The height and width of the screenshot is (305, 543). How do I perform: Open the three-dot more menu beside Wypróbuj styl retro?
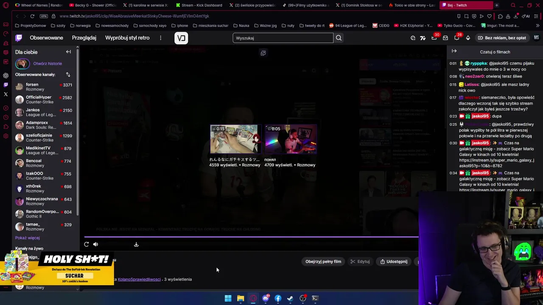pyautogui.click(x=160, y=38)
